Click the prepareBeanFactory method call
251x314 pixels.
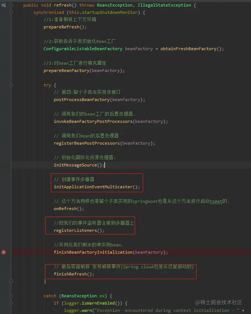66,71
